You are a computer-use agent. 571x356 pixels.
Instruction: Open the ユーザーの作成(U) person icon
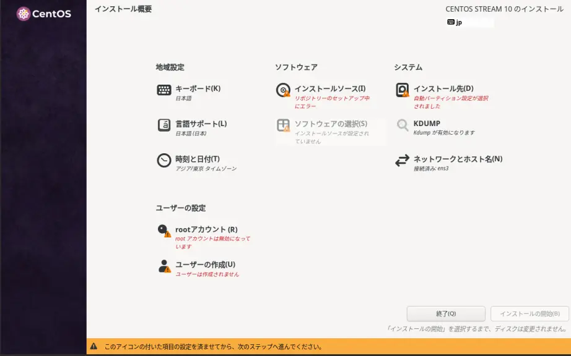pyautogui.click(x=164, y=266)
